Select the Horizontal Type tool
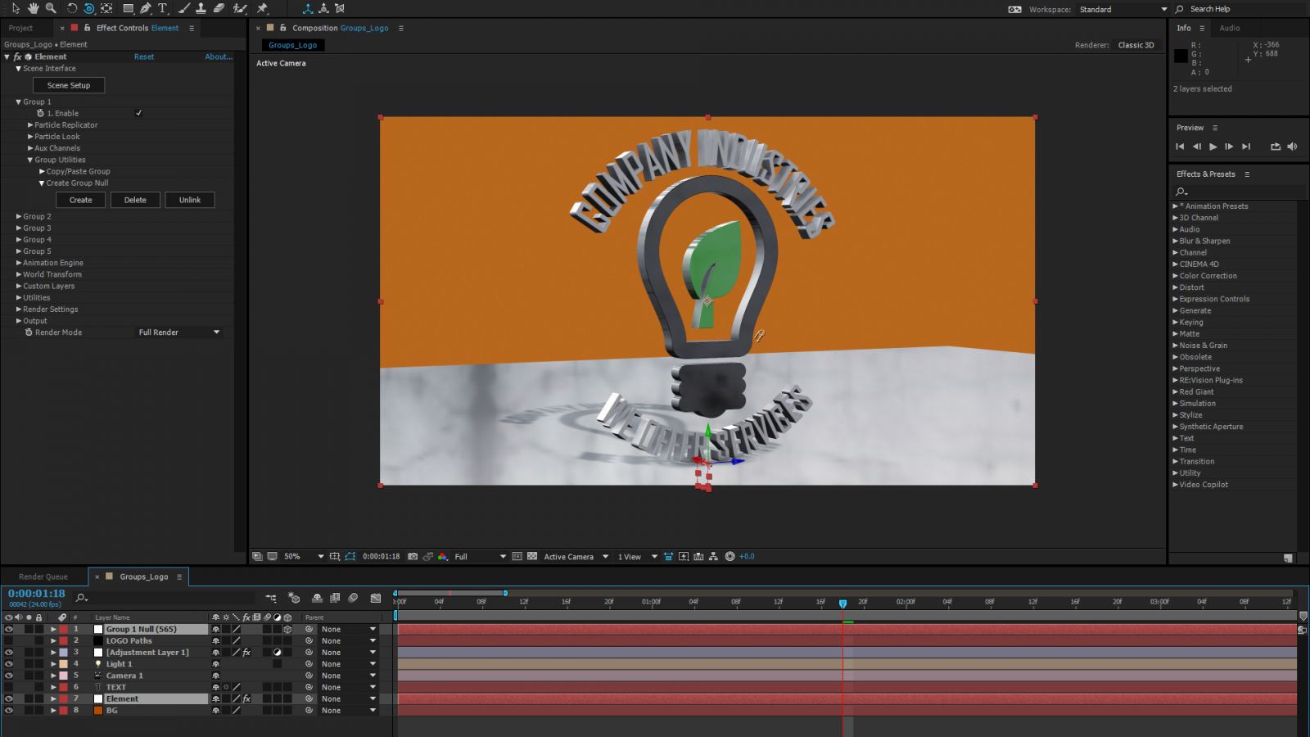This screenshot has height=737, width=1310. click(x=162, y=8)
